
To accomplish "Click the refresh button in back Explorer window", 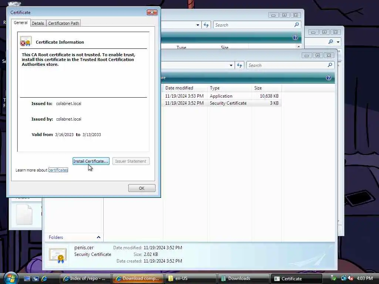I will (206, 25).
